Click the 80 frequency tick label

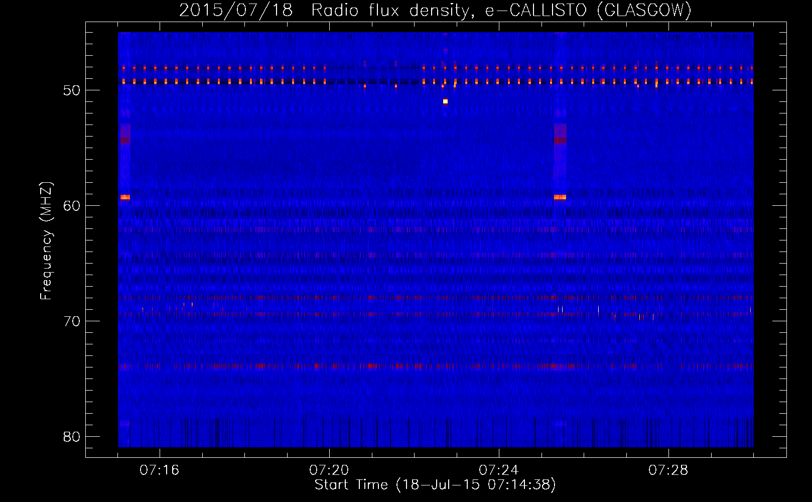[x=72, y=437]
